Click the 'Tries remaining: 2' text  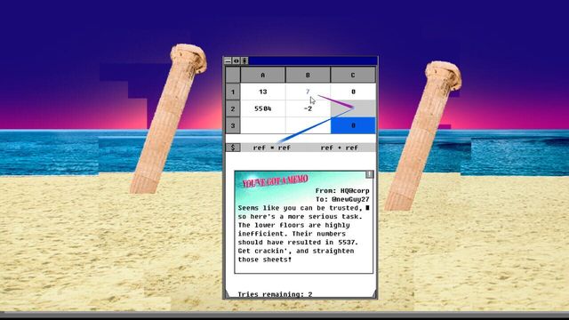275,294
